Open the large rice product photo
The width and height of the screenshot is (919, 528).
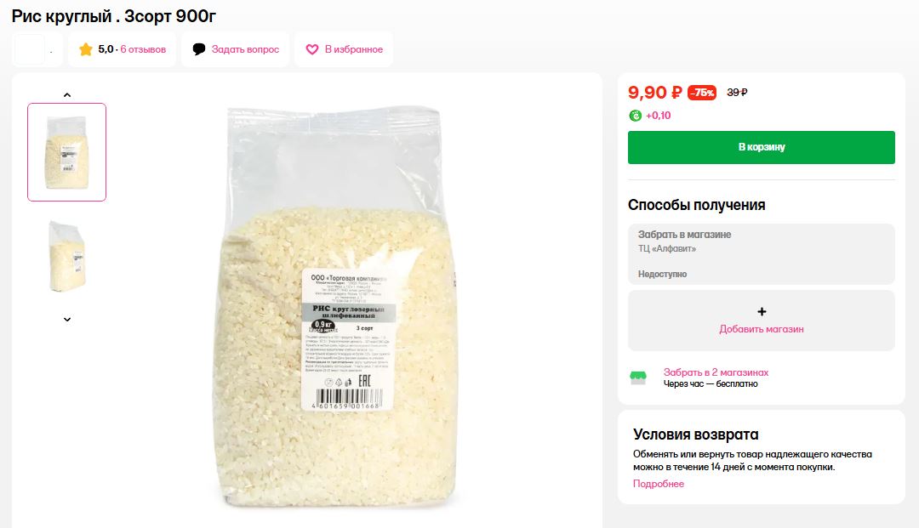point(340,306)
